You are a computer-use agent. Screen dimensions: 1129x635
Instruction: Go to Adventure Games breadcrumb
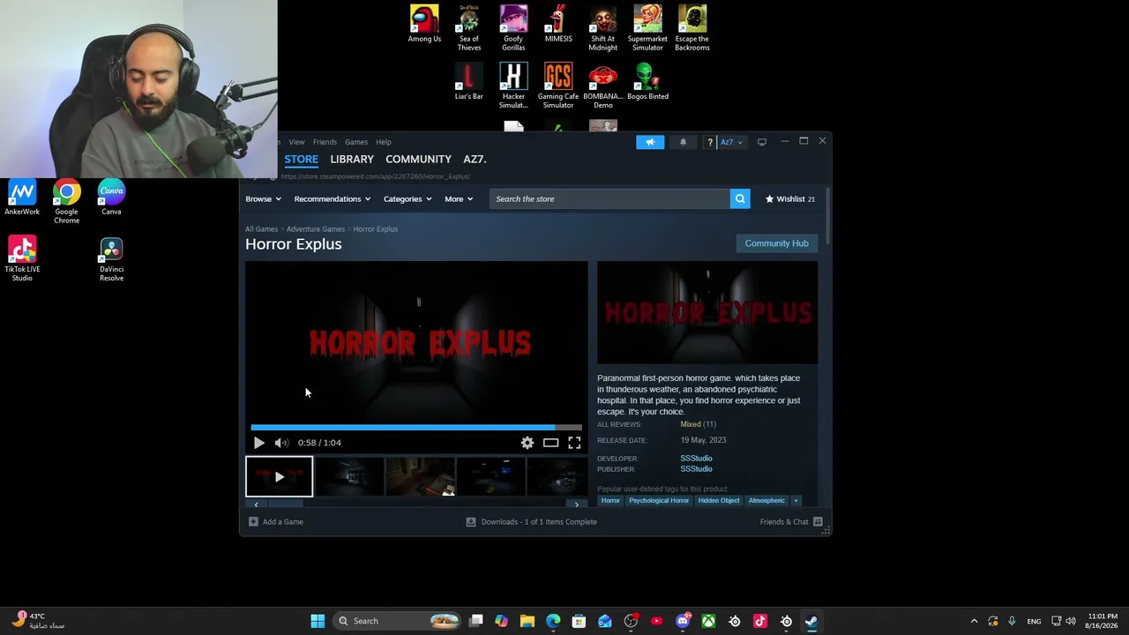(315, 229)
